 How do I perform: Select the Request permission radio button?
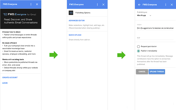(x=138, y=46)
